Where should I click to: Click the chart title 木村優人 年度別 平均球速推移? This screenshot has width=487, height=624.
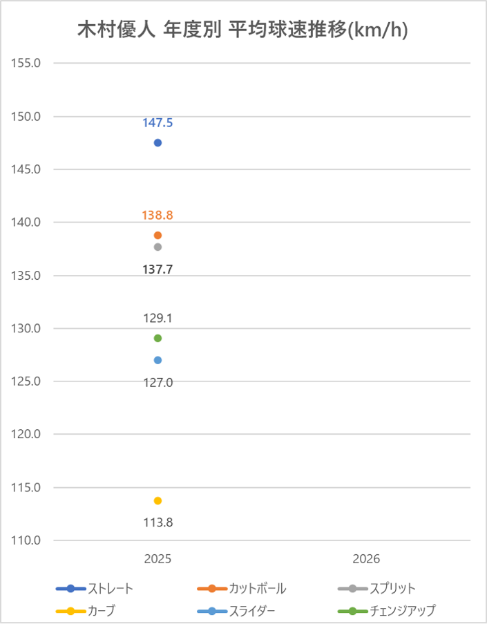pyautogui.click(x=242, y=31)
